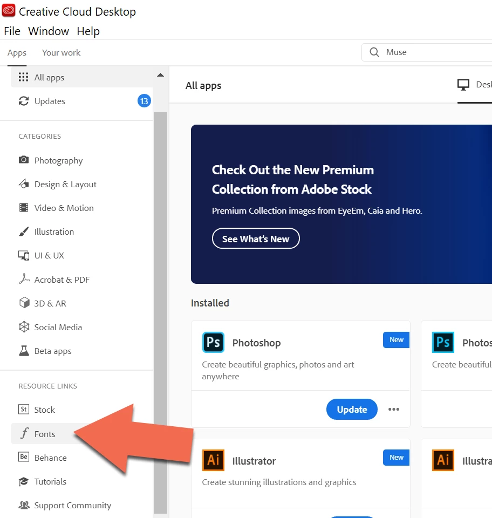Click the Design & Layout icon

23,183
